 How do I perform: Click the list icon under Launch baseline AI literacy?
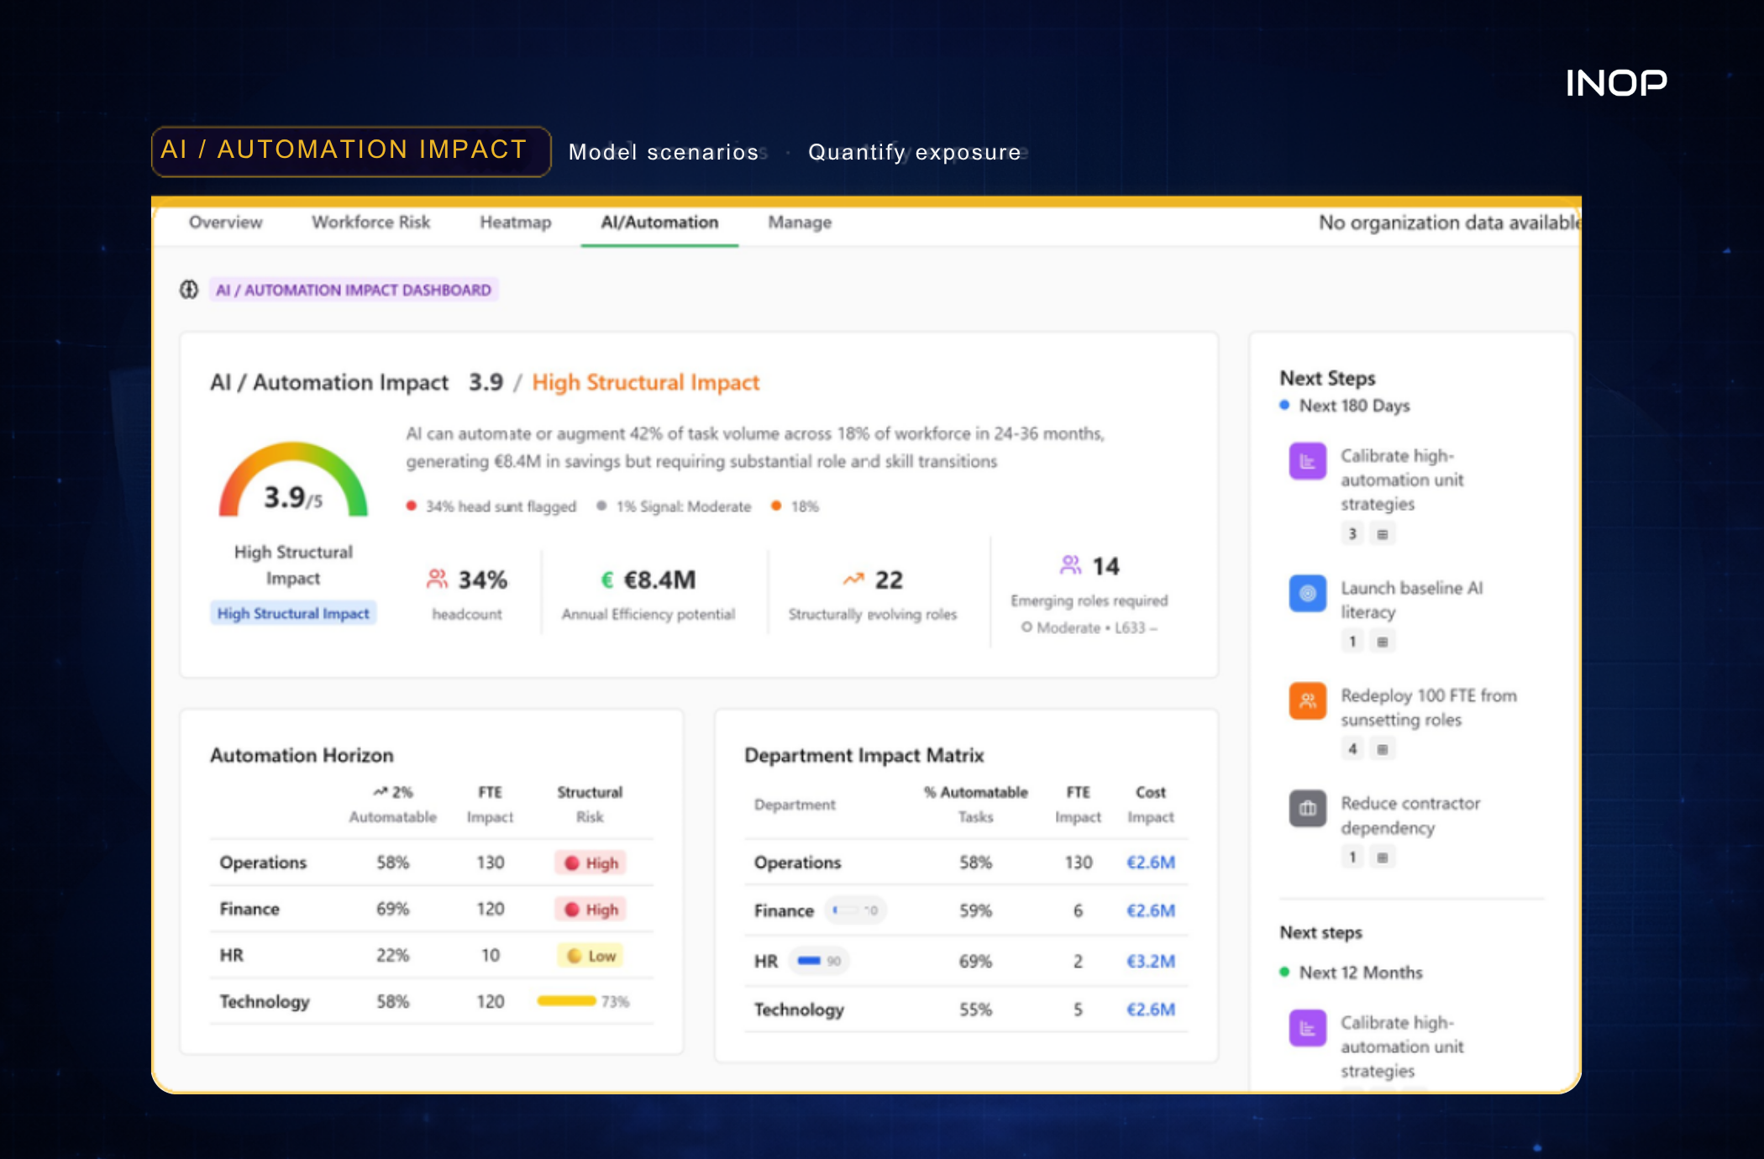tap(1382, 642)
